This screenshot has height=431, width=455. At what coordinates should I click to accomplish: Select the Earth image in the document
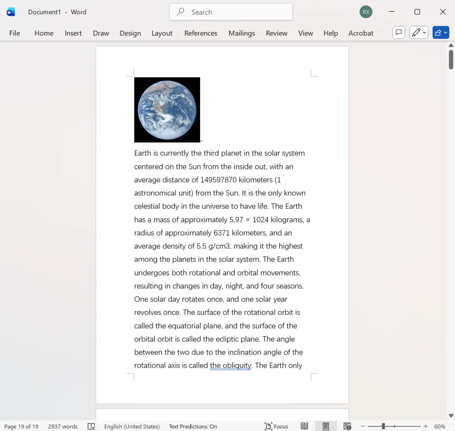point(167,110)
